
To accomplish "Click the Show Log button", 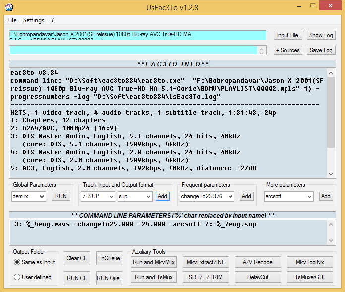I will tap(321, 35).
